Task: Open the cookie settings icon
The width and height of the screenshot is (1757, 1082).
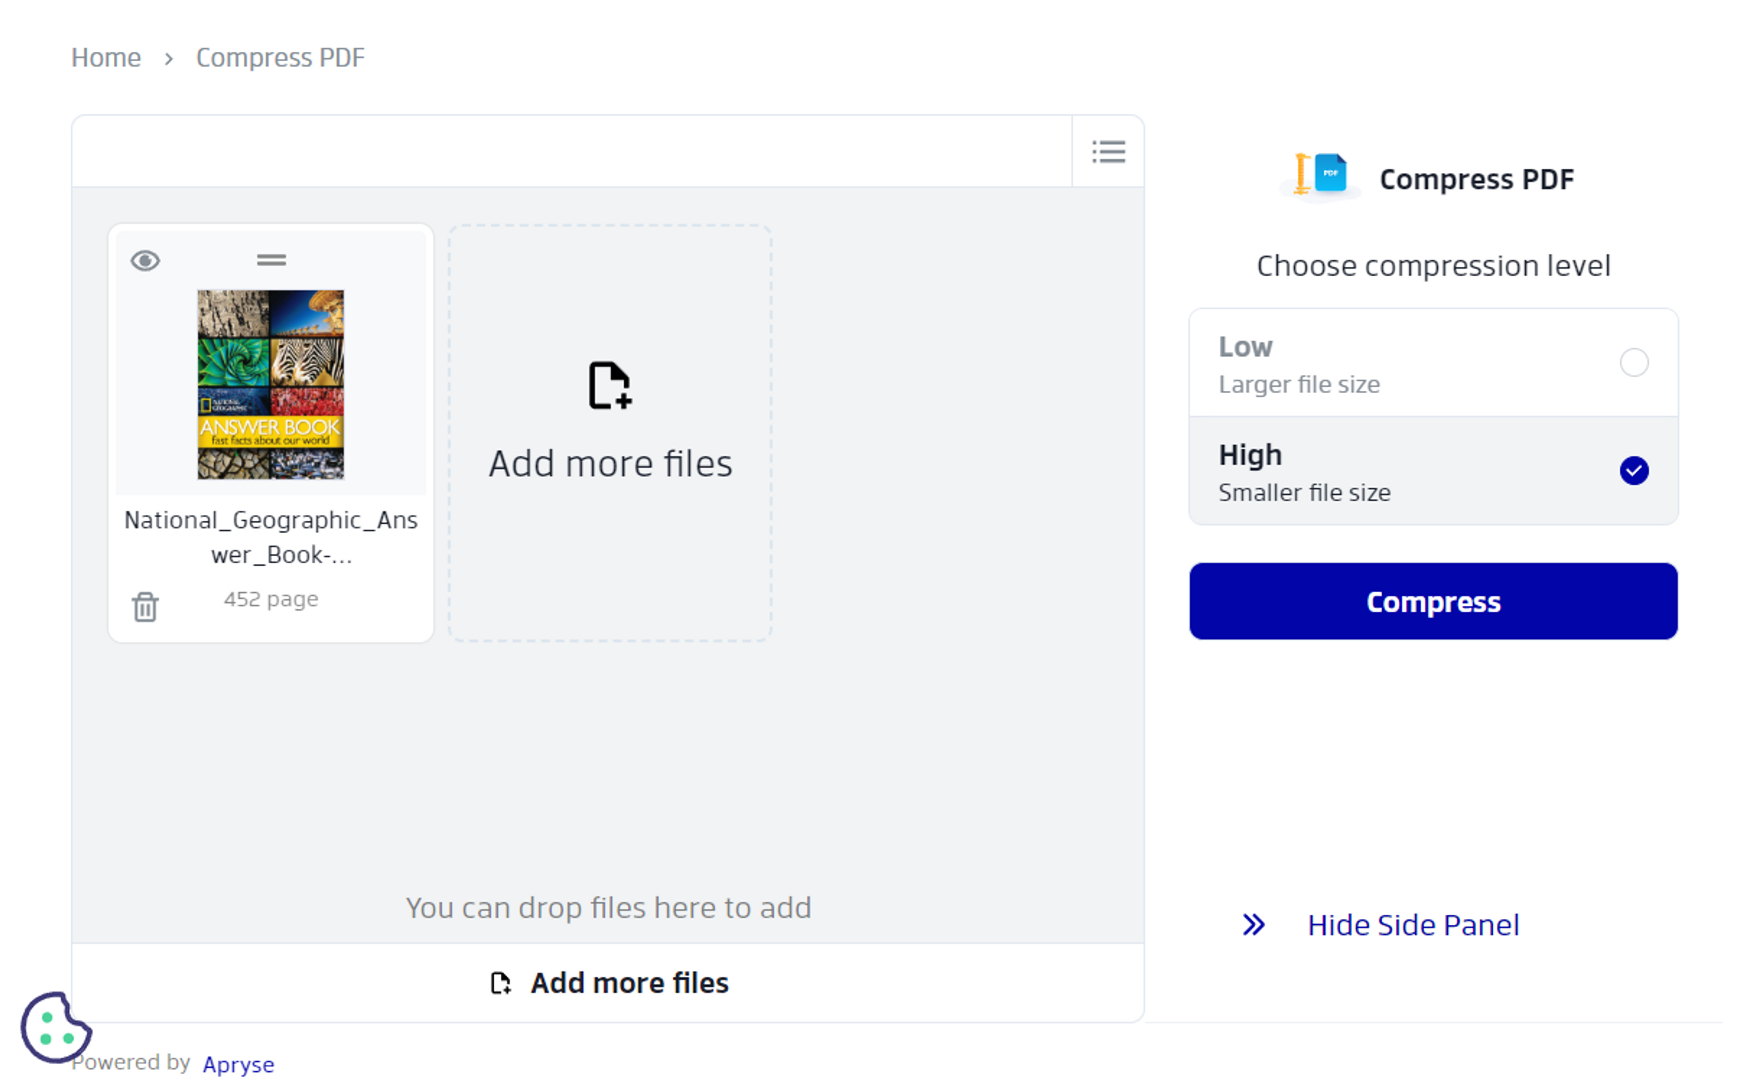Action: pos(56,1027)
